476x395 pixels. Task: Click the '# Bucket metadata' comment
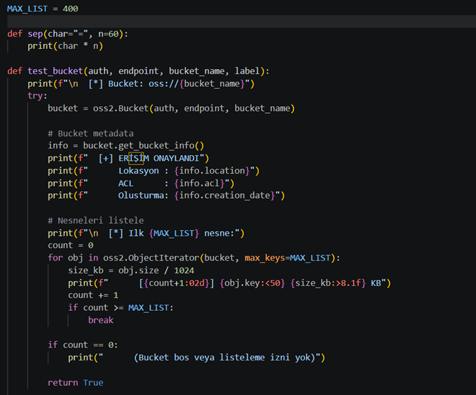[90, 134]
